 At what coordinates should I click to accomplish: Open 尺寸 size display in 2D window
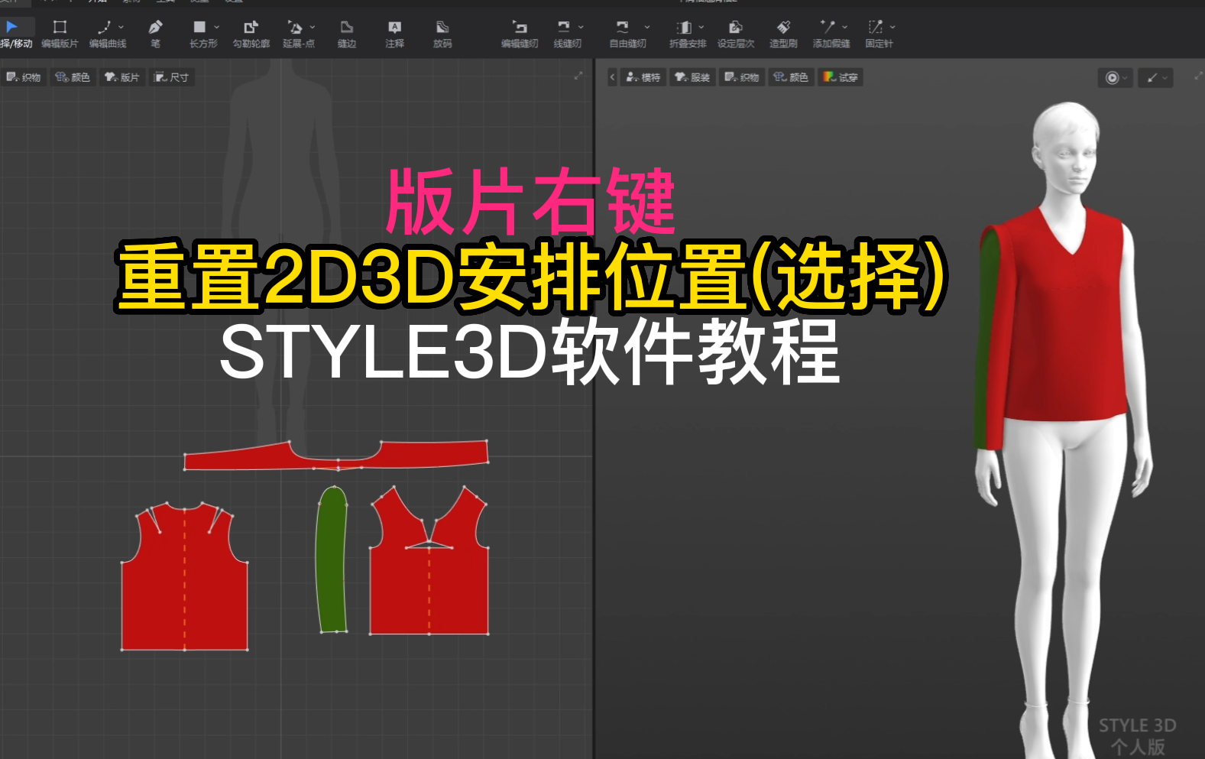(172, 77)
